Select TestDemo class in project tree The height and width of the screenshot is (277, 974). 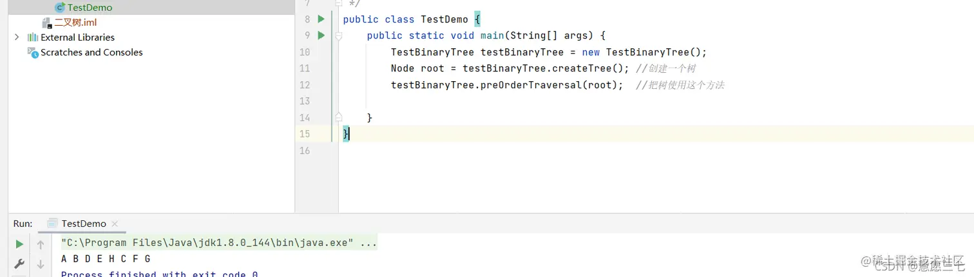tap(90, 8)
